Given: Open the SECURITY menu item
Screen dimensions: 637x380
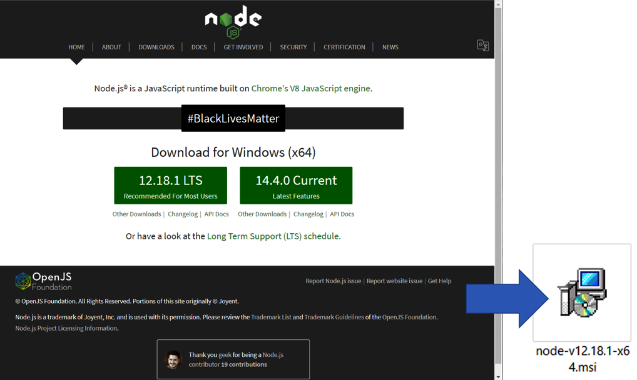Looking at the screenshot, I should [293, 47].
